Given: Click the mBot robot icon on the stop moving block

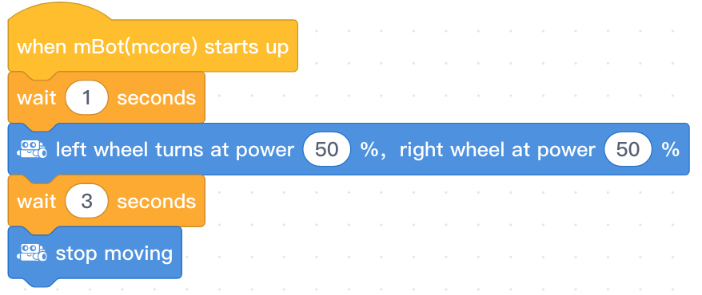Looking at the screenshot, I should [31, 253].
